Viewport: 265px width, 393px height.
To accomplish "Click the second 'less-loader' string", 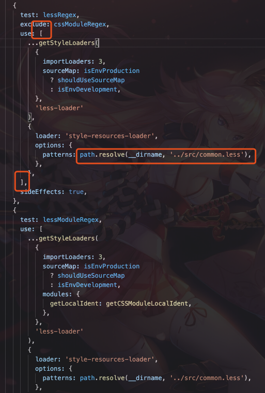I will [59, 331].
